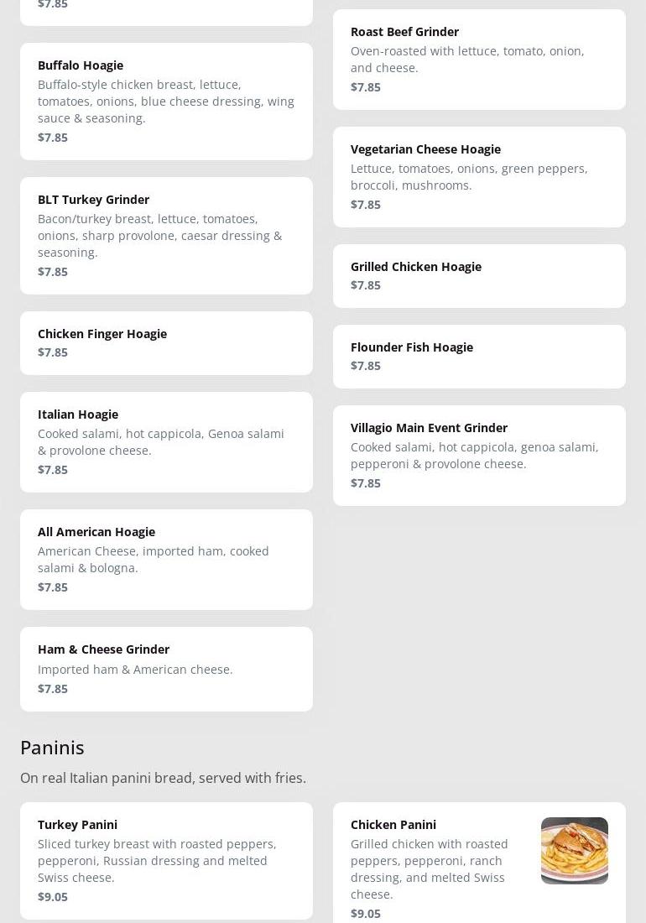Click the Buffalo Hoagie ingredients description
The image size is (646, 923).
(166, 102)
